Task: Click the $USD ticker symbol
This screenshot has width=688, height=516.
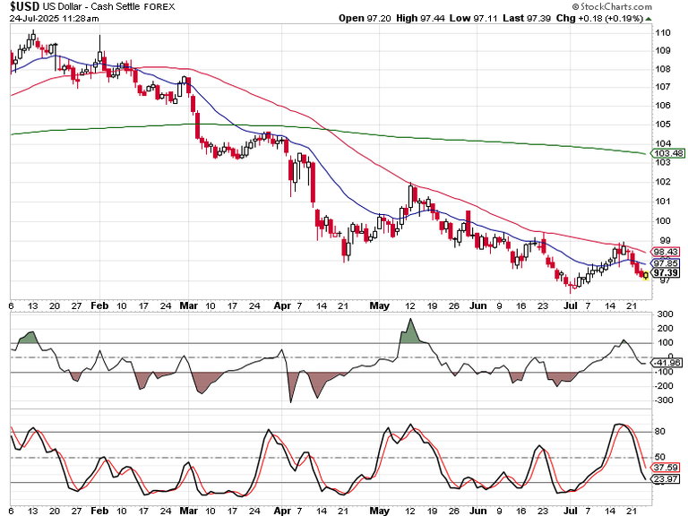Action: (22, 5)
